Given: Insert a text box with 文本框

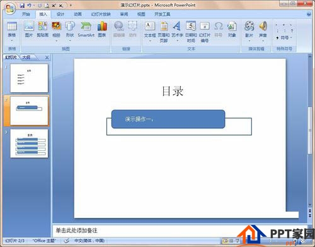Looking at the screenshot, I should (150, 29).
